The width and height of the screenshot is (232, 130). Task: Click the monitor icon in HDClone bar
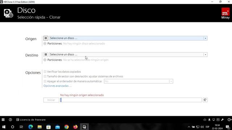pos(214,120)
